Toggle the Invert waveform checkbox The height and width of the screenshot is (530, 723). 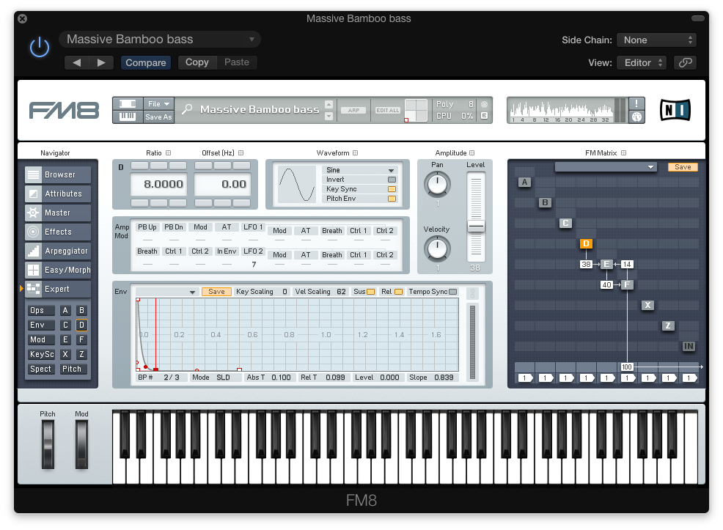click(x=392, y=180)
